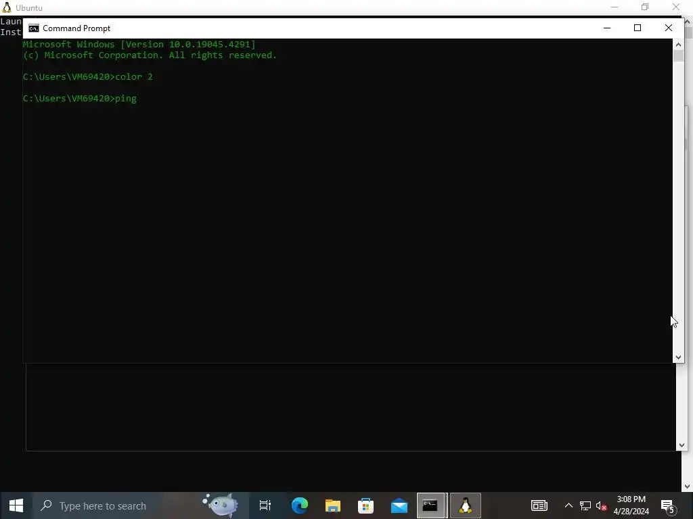Restore down the Ubuntu window
The width and height of the screenshot is (693, 519).
(x=645, y=7)
